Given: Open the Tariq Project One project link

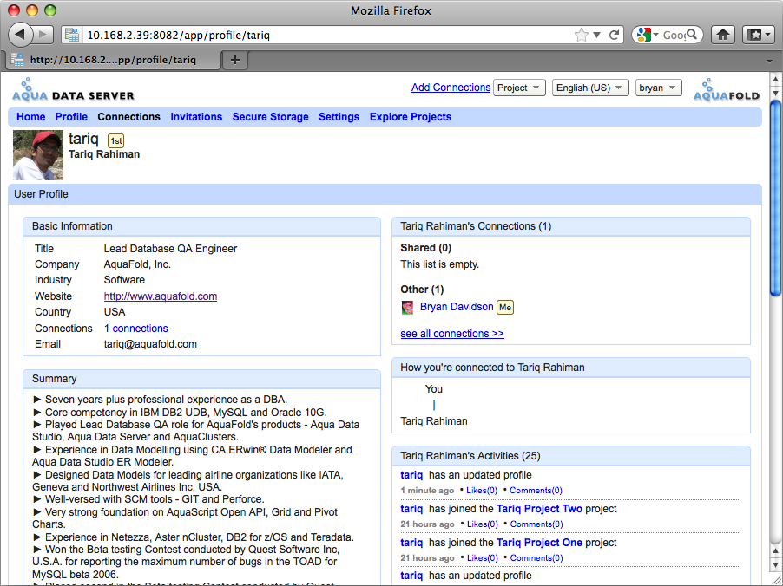Looking at the screenshot, I should pos(539,543).
